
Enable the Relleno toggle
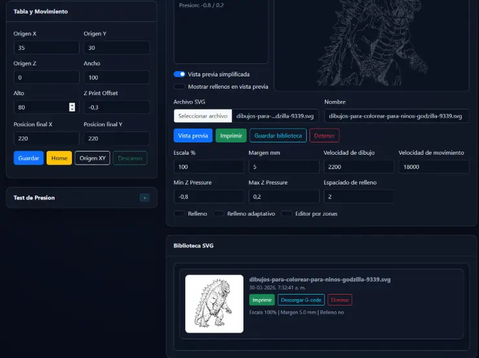[179, 214]
